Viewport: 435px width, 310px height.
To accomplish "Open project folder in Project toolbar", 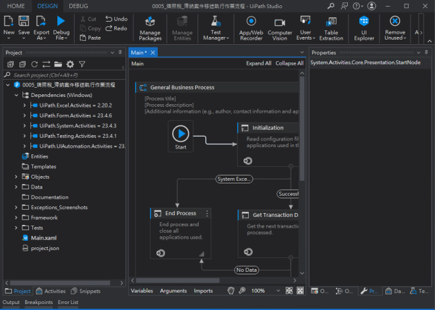I will 58,65.
